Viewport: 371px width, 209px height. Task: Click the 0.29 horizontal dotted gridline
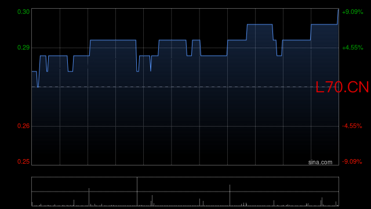(x=185, y=48)
